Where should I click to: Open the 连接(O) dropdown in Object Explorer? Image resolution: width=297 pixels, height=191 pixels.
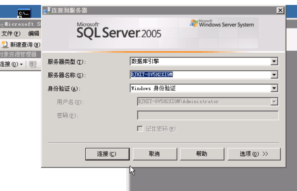pyautogui.click(x=11, y=64)
